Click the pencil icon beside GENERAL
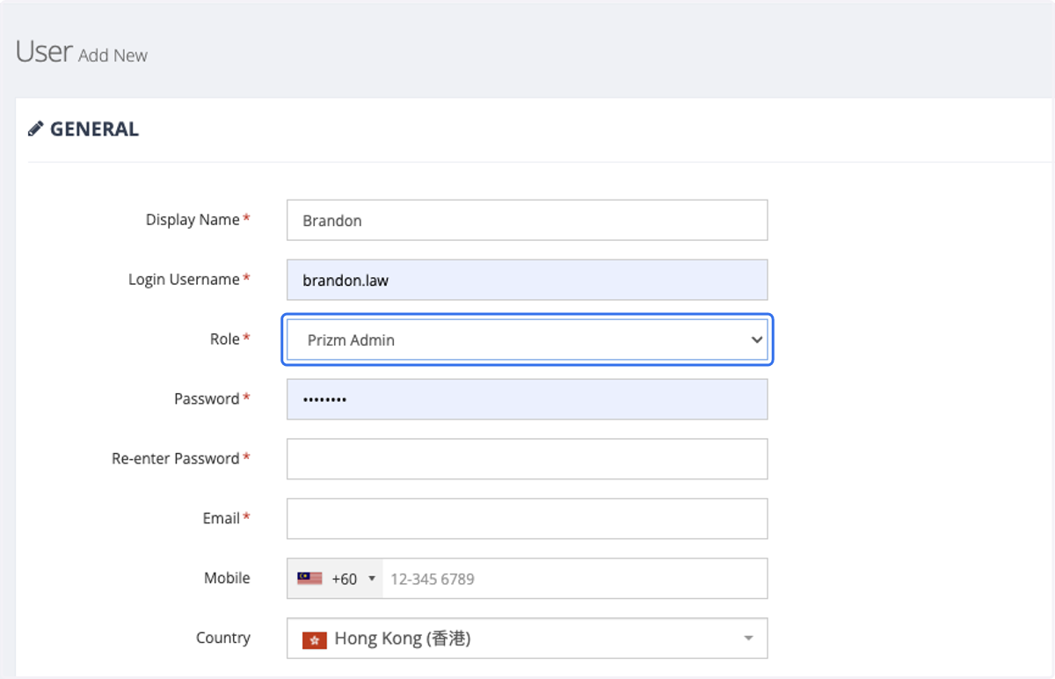The image size is (1055, 679). (x=35, y=129)
